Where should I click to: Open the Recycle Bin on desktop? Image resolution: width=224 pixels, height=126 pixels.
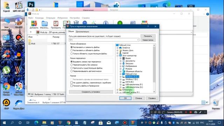(216, 104)
